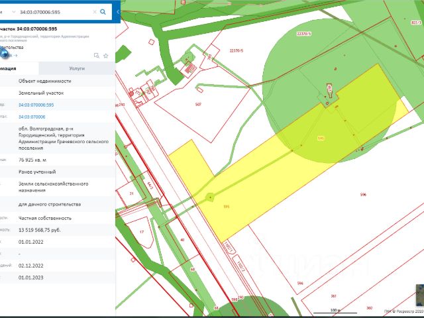Open the cadastral number link 34:03:070006:595
This screenshot has width=424, height=318.
(36, 105)
